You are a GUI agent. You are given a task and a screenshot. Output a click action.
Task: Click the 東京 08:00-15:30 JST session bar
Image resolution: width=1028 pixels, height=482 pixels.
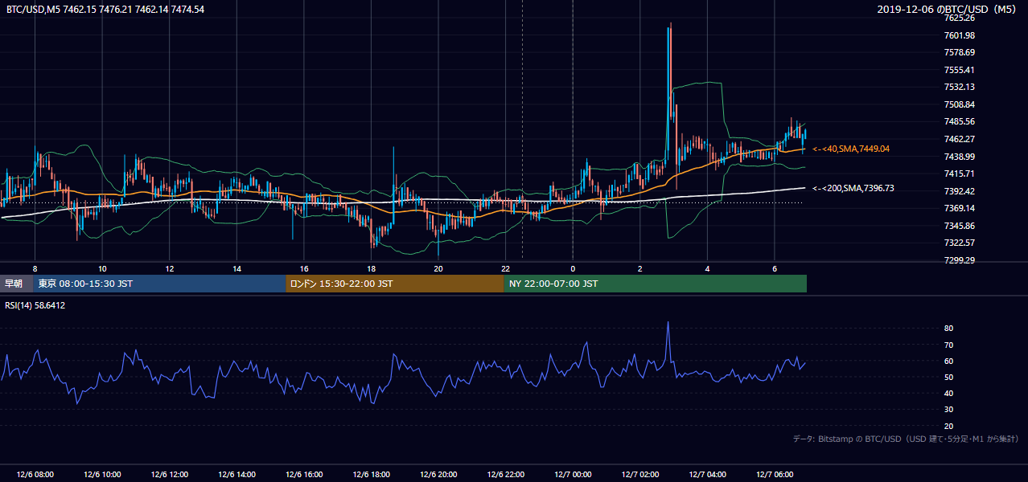[x=159, y=284]
